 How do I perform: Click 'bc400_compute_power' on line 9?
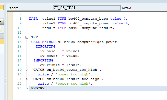pos(89,23)
